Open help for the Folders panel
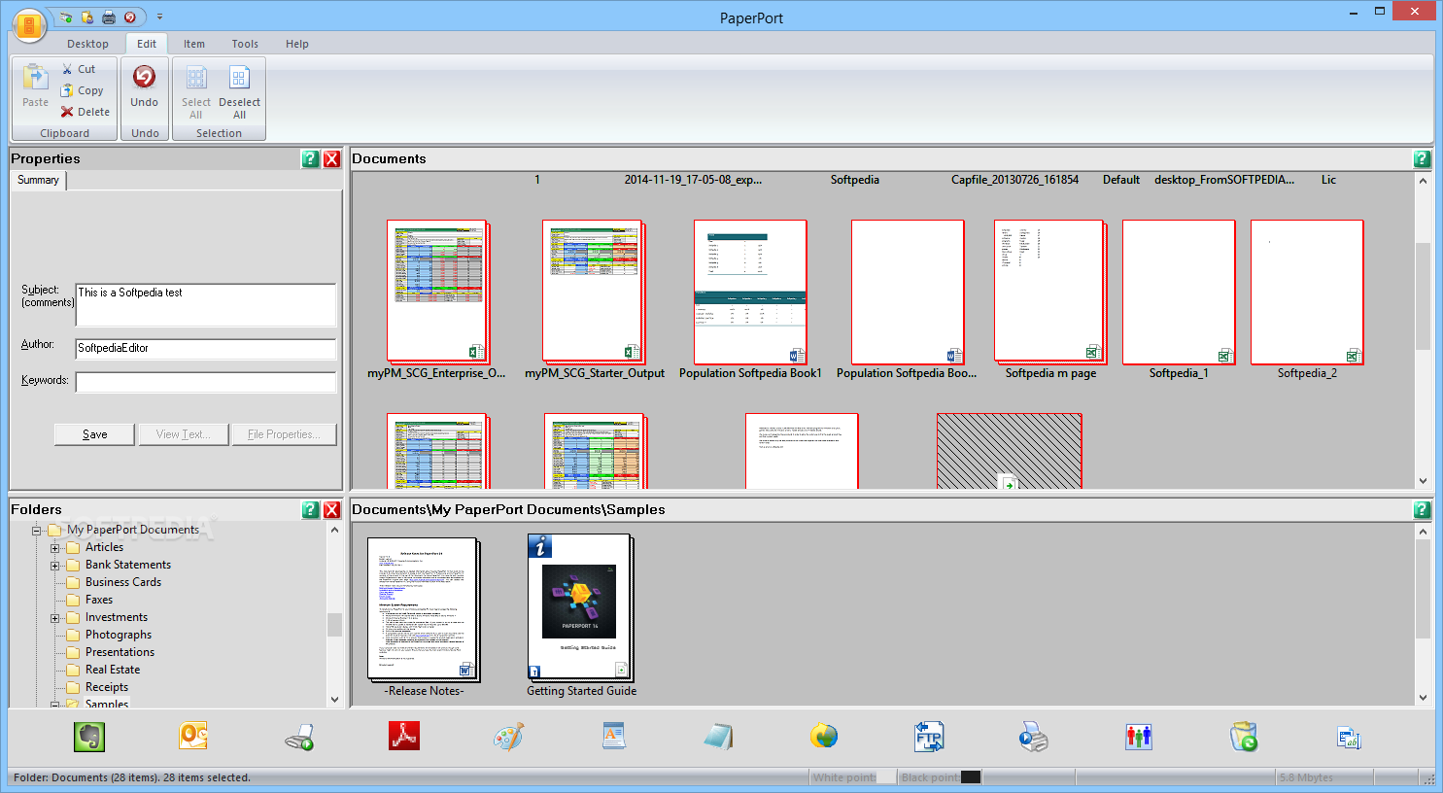1443x793 pixels. click(311, 510)
